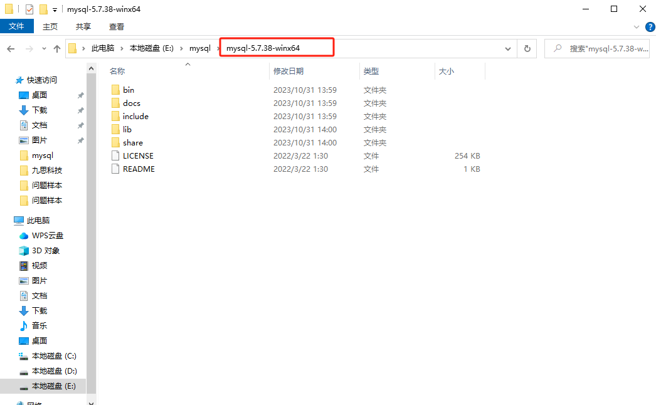Click the folder icon in the address bar
This screenshot has width=656, height=405.
tap(72, 48)
